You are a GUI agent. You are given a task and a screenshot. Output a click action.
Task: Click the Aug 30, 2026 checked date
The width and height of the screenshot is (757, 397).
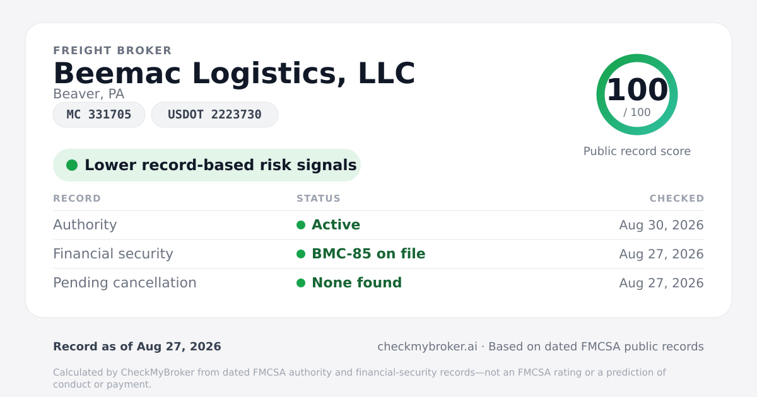click(662, 225)
